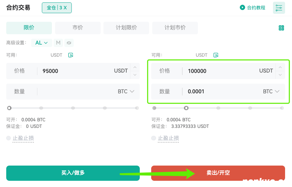
Task: Open the calculator grid icon
Action: [x=281, y=28]
